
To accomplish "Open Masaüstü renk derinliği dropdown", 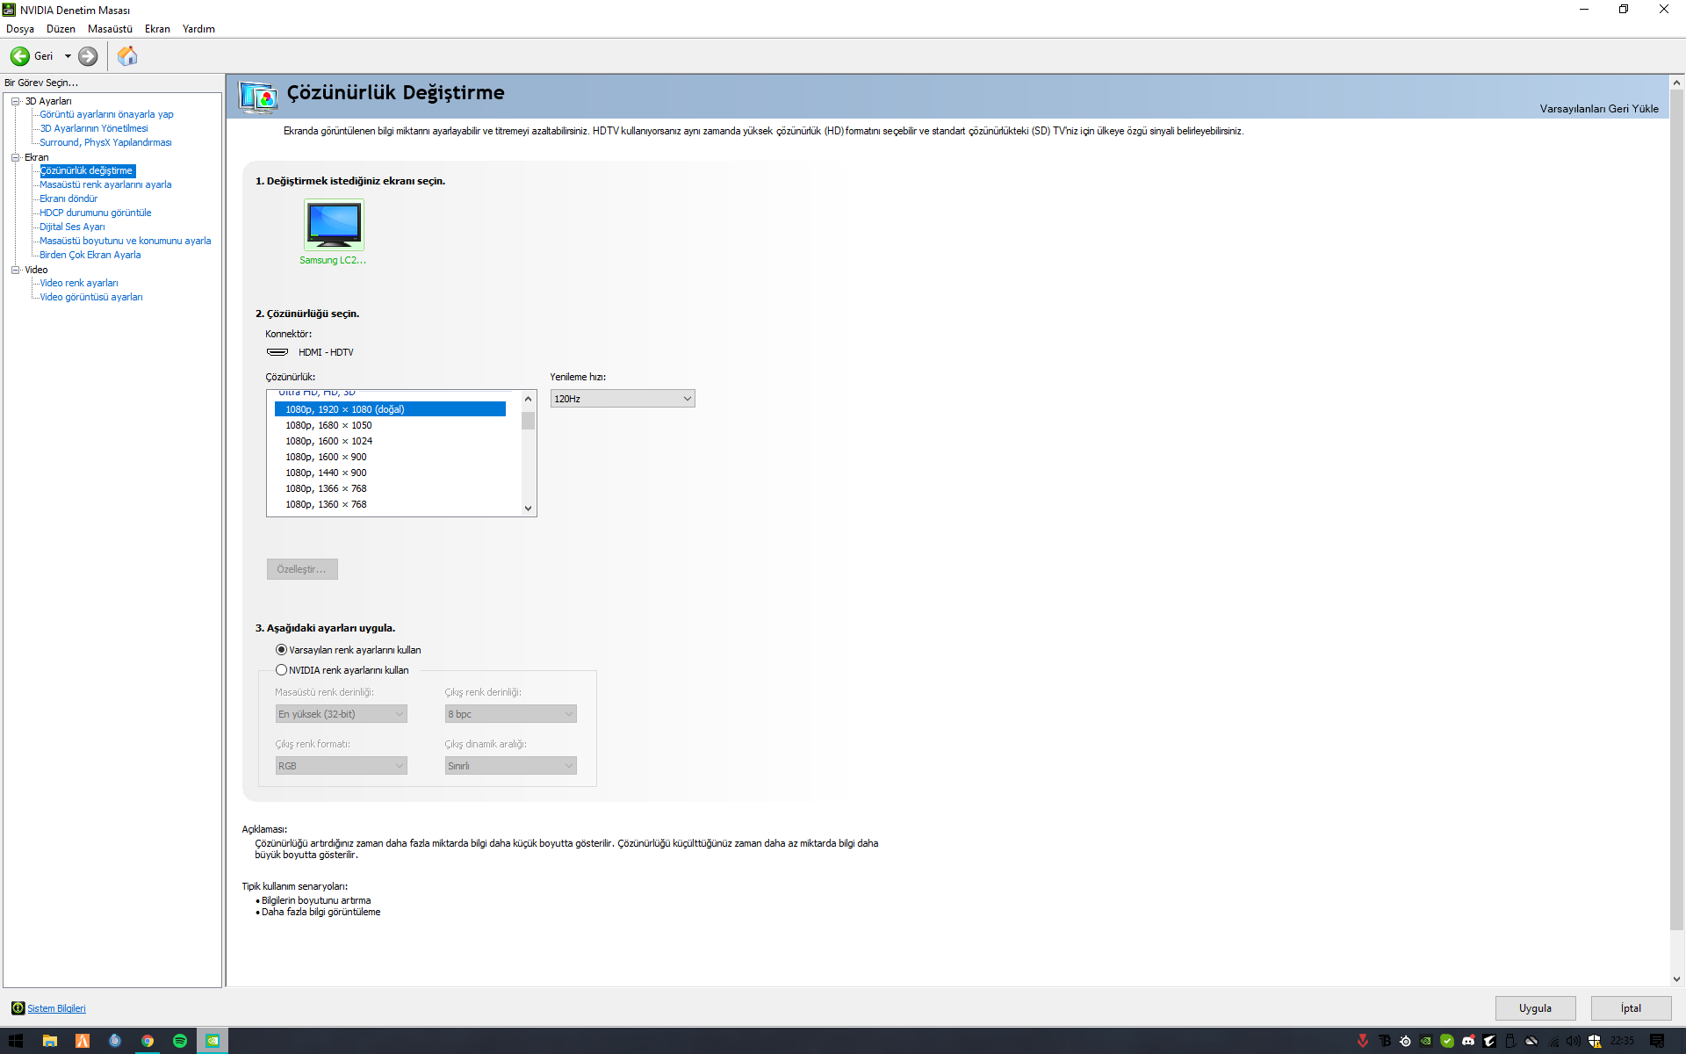I will tap(341, 714).
